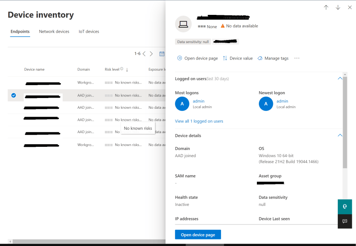
Task: Open admin user under Most logons
Action: click(198, 101)
